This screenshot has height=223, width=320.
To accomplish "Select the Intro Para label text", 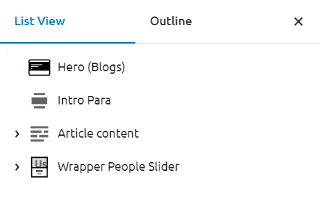I will click(84, 100).
